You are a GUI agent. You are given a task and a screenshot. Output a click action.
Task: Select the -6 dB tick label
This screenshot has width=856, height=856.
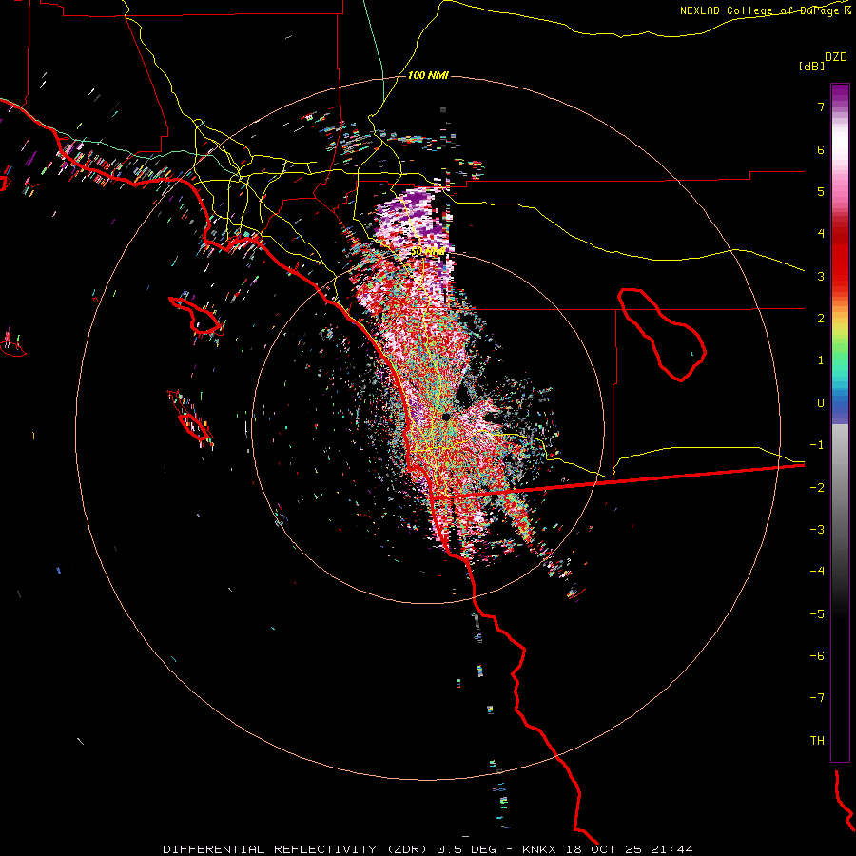[817, 656]
